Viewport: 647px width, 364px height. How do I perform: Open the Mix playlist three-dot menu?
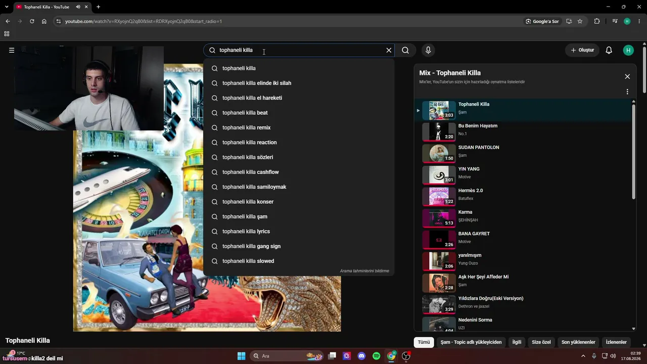pyautogui.click(x=627, y=92)
